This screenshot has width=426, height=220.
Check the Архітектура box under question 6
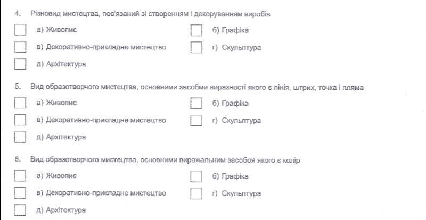point(20,210)
